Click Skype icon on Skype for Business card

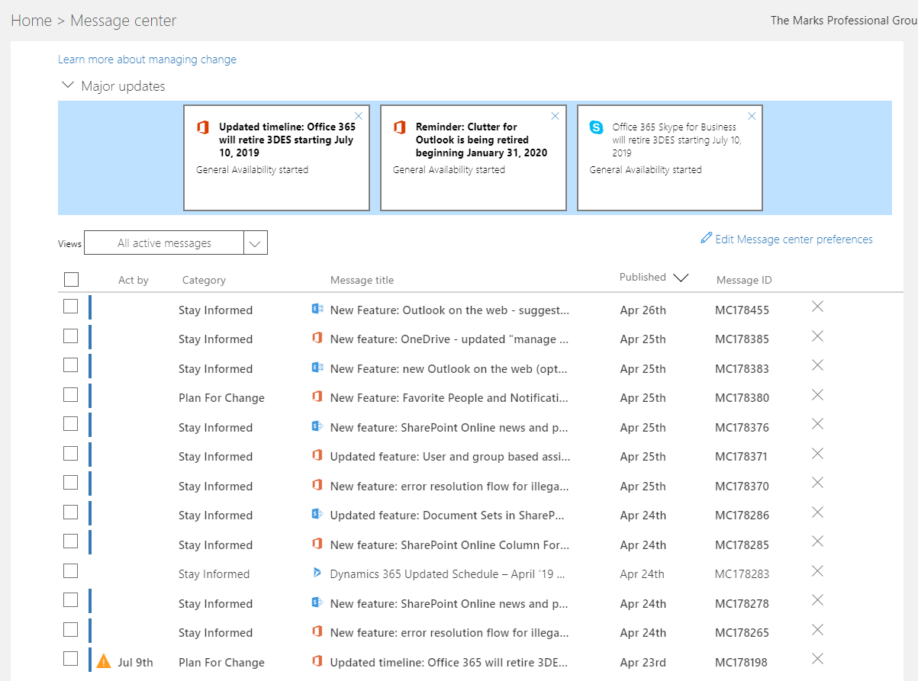[x=597, y=127]
